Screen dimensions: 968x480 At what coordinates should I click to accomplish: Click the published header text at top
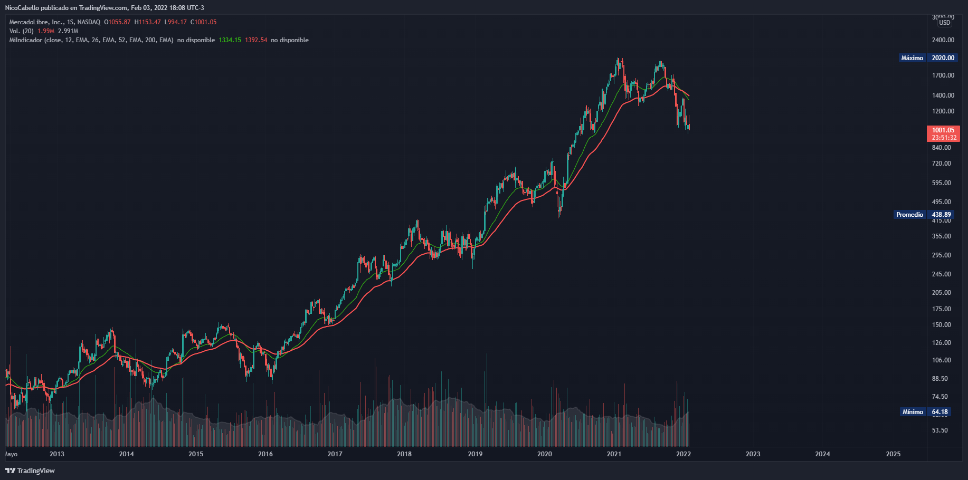tap(105, 8)
